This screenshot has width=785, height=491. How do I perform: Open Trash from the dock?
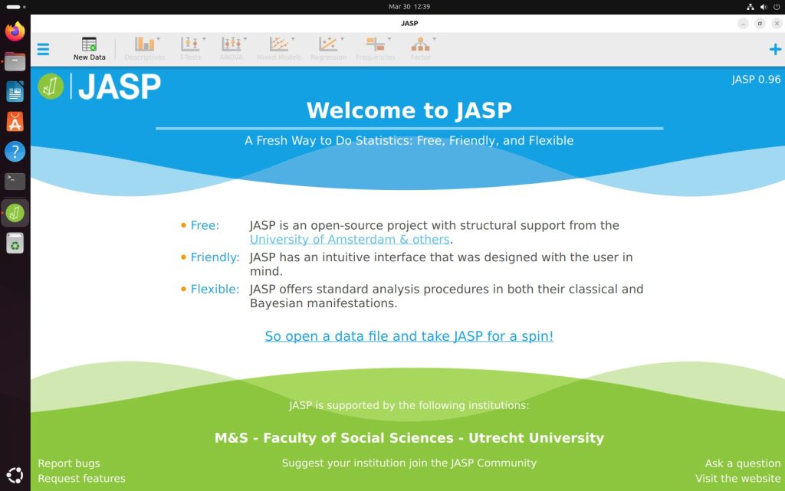click(x=15, y=244)
